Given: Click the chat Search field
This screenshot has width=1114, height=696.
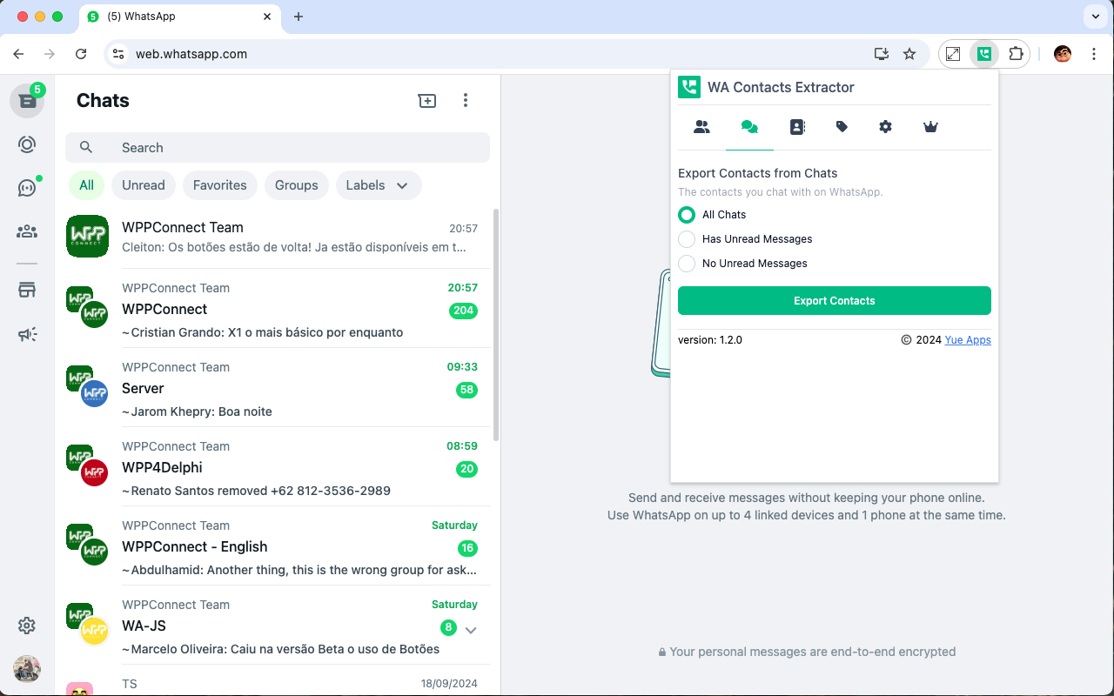Looking at the screenshot, I should click(x=278, y=148).
